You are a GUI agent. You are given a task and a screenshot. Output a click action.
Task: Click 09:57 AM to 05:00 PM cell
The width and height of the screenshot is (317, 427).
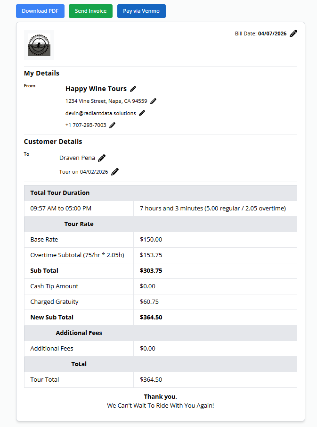point(79,209)
